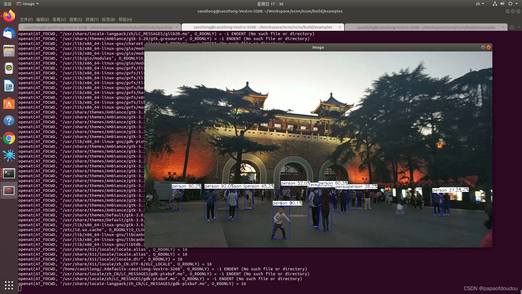Viewport: 522px width, 294px height.
Task: Open the Files manager dock icon
Action: point(9,51)
